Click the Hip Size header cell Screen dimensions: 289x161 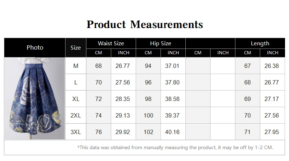click(x=161, y=43)
